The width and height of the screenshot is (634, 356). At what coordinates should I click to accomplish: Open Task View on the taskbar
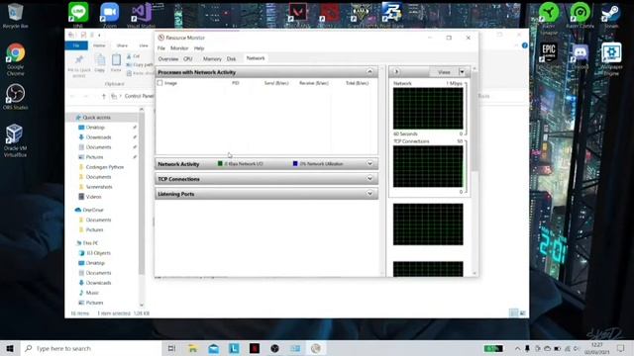click(171, 348)
